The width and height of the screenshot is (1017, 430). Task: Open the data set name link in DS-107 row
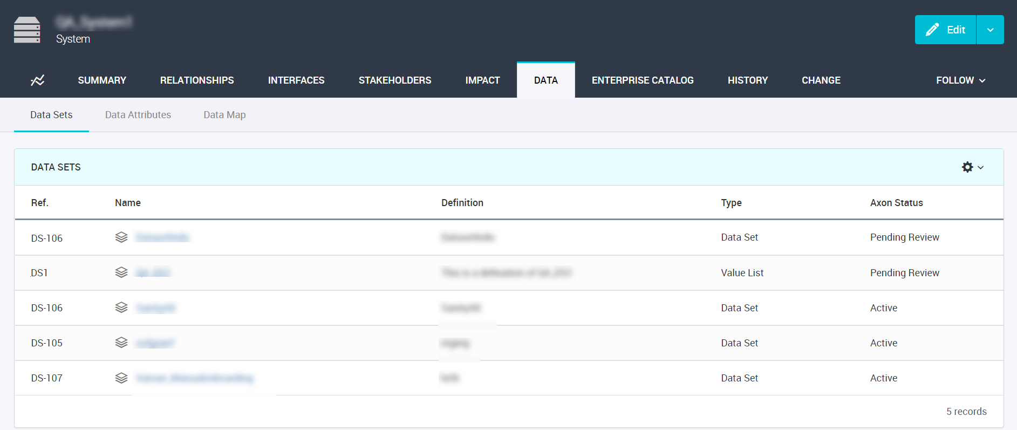pos(195,378)
